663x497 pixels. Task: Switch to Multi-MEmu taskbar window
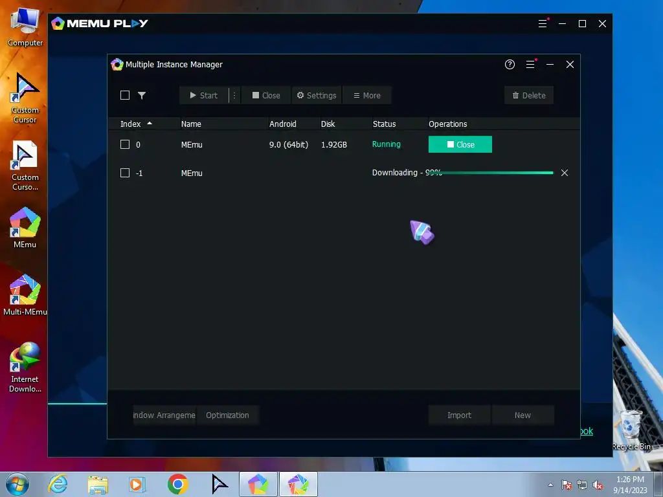[x=298, y=484]
